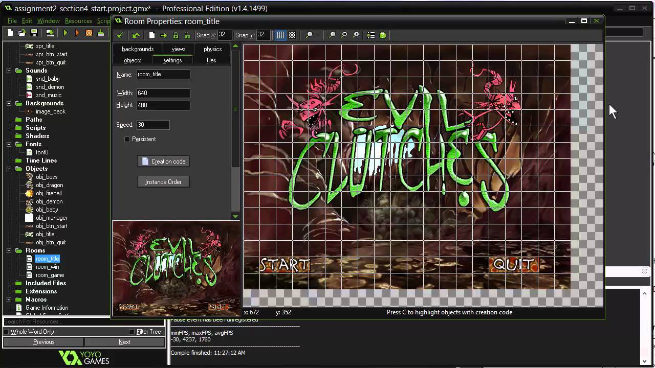Click the room Speed field
Image resolution: width=655 pixels, height=368 pixels.
tap(152, 125)
